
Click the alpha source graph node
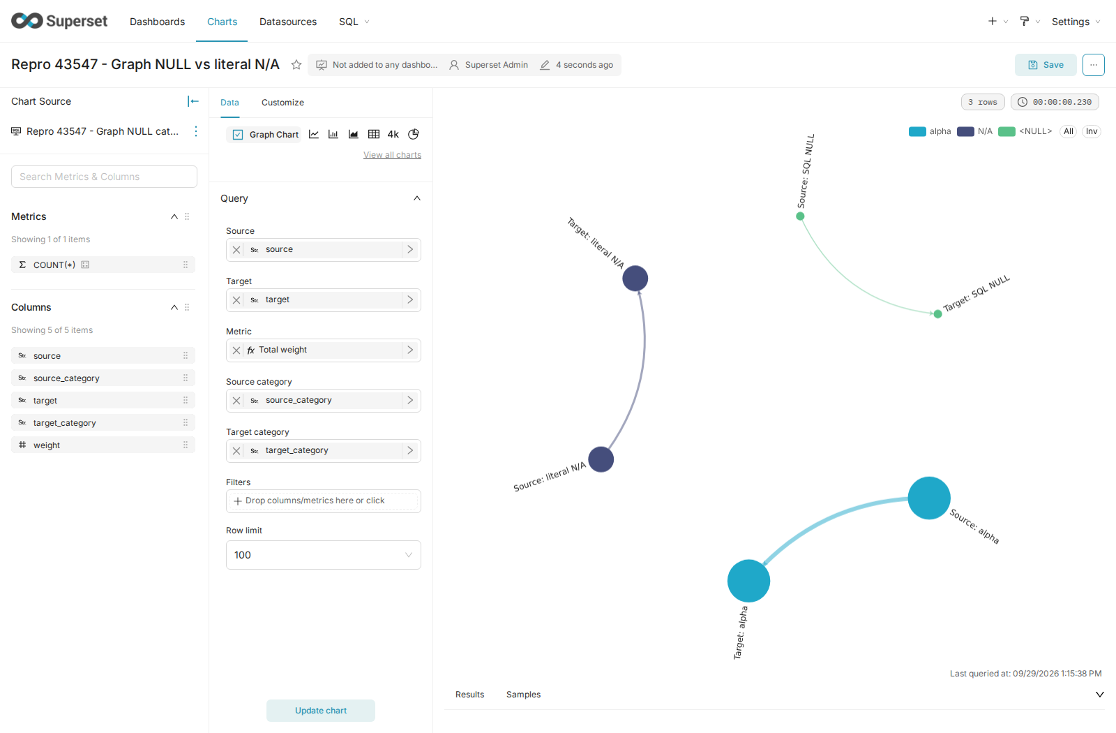(x=929, y=498)
